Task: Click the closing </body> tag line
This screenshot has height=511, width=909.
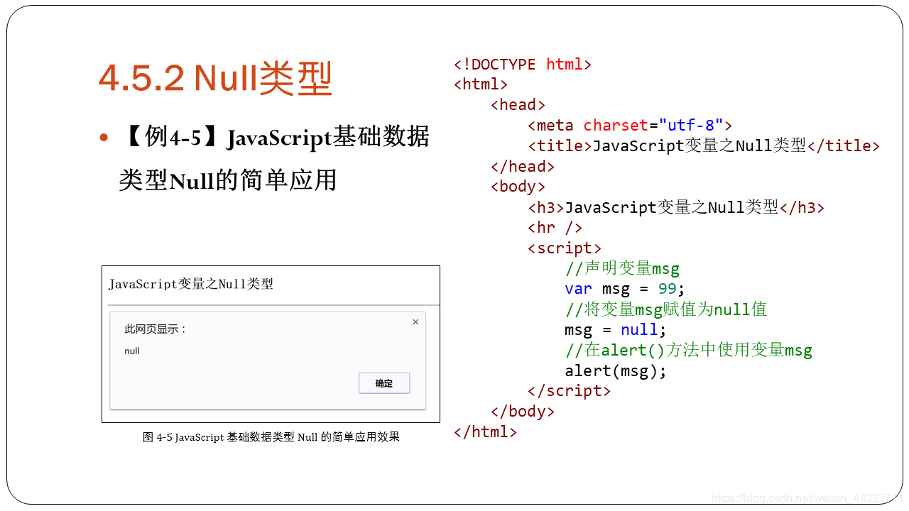Action: [x=523, y=412]
